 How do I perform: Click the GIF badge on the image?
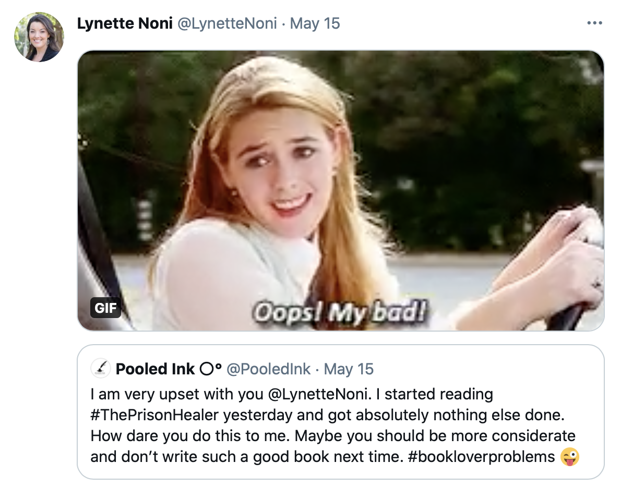tap(105, 308)
